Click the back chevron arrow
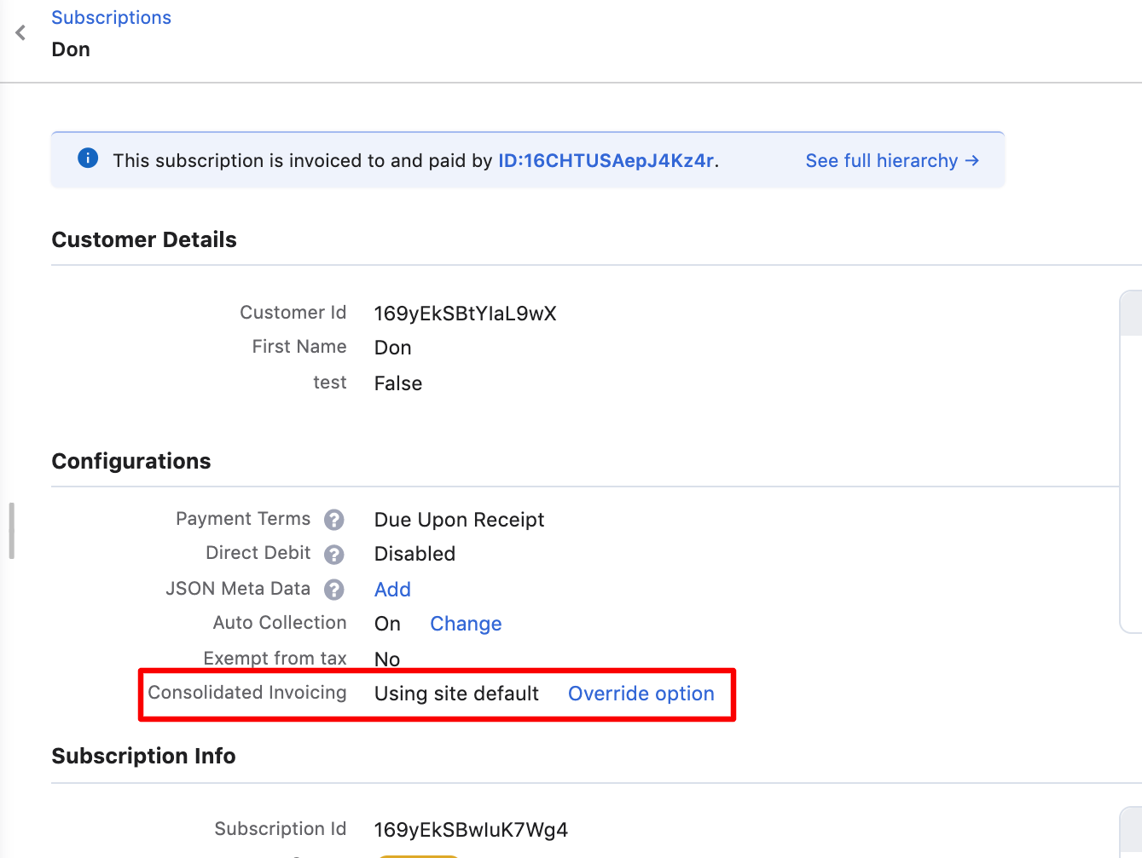The image size is (1142, 858). click(20, 33)
